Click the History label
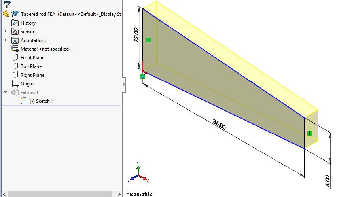Screen dimensions: 337x197 coord(28,23)
